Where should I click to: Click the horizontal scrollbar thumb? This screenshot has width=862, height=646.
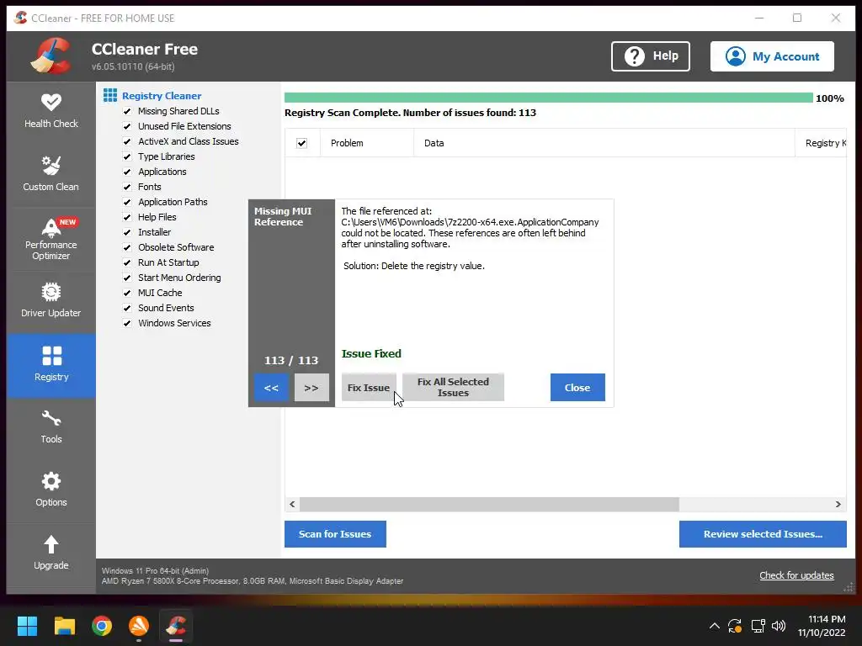point(489,505)
